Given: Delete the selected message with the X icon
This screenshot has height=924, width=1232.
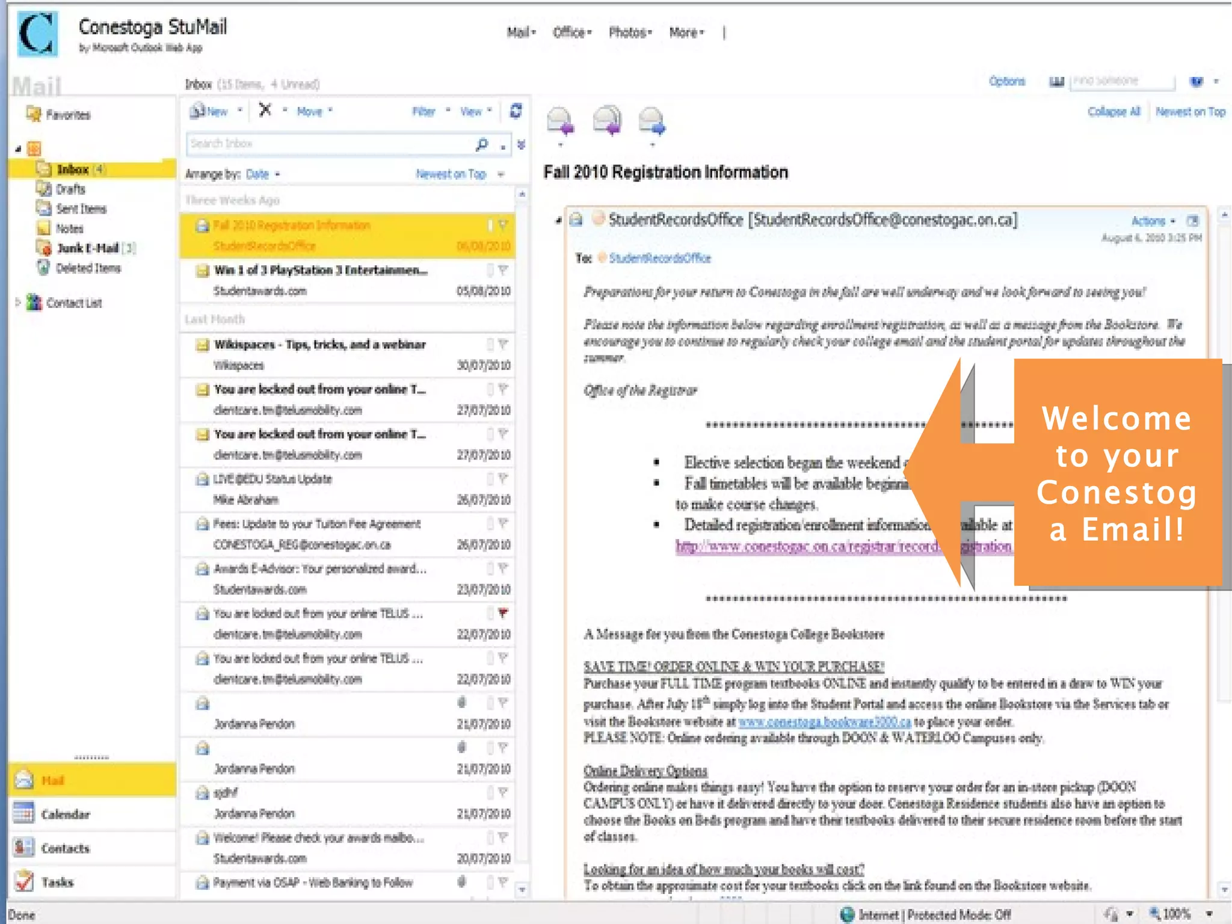Looking at the screenshot, I should coord(265,110).
